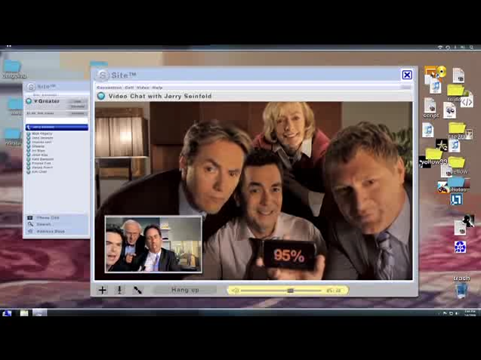The width and height of the screenshot is (481, 360).
Task: Click the code brackets file icon on the desktop
Action: (467, 101)
